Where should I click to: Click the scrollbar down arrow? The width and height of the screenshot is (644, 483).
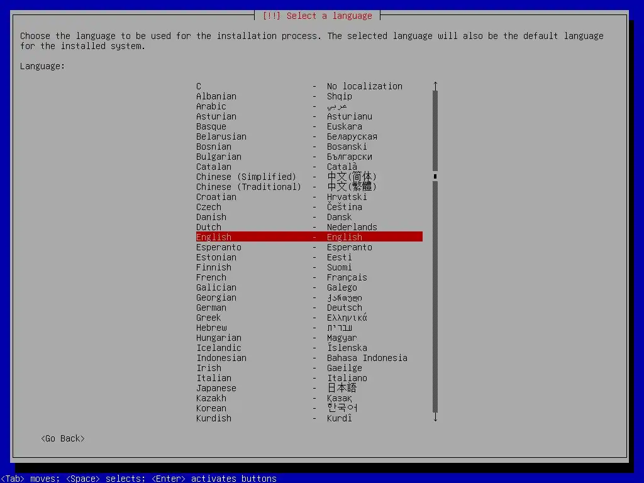coord(435,418)
